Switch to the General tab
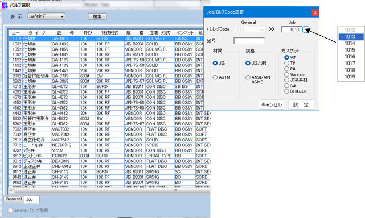 point(14,199)
